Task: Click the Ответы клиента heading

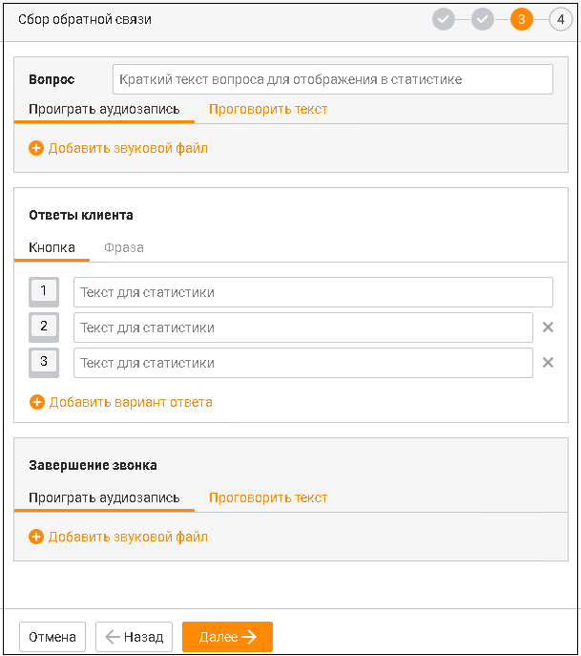Action: coord(81,215)
